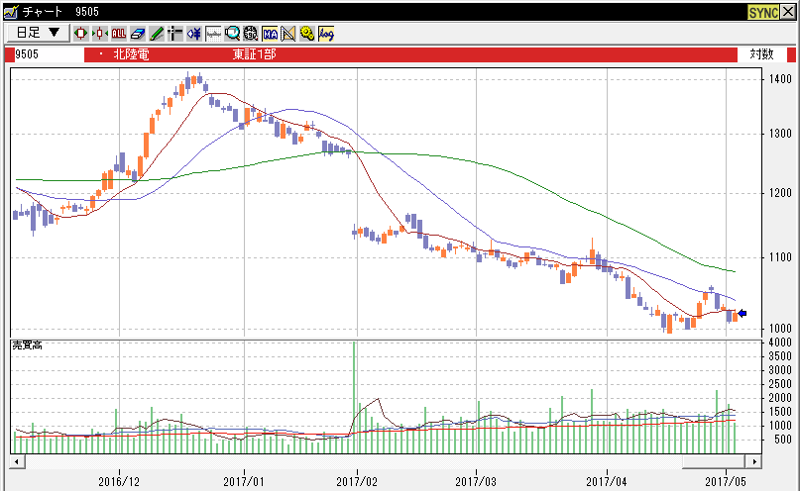800x491 pixels.
Task: Click the globe grid icon
Action: click(250, 33)
